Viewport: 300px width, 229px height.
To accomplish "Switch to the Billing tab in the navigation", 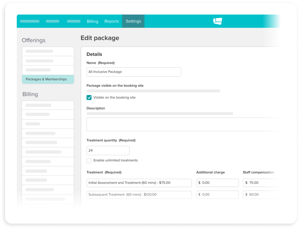I will tap(92, 21).
